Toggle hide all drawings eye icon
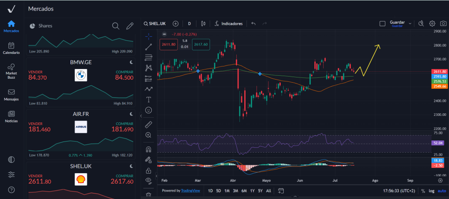Screen dimensions: 449x199 [x=148, y=180]
